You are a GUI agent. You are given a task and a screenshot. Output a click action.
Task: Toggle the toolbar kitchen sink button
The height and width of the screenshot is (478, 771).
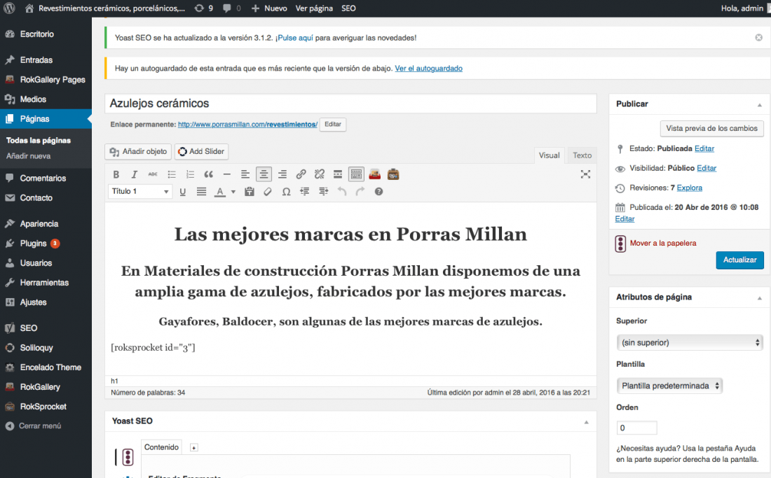(x=356, y=174)
